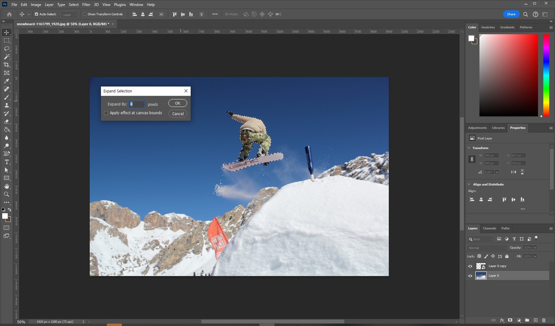The height and width of the screenshot is (326, 555).
Task: Open the Move tool preset dropdown arrow
Action: click(x=29, y=14)
